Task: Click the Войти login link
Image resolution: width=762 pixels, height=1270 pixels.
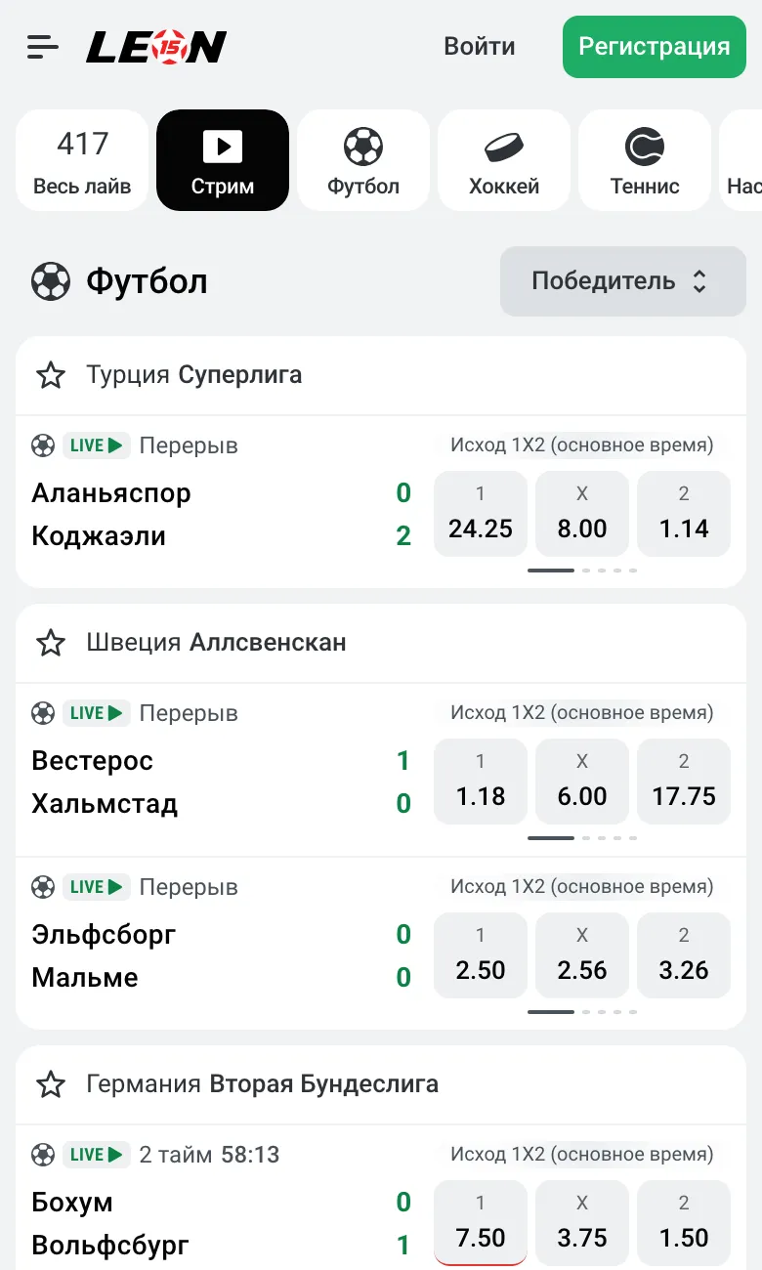Action: (x=480, y=46)
